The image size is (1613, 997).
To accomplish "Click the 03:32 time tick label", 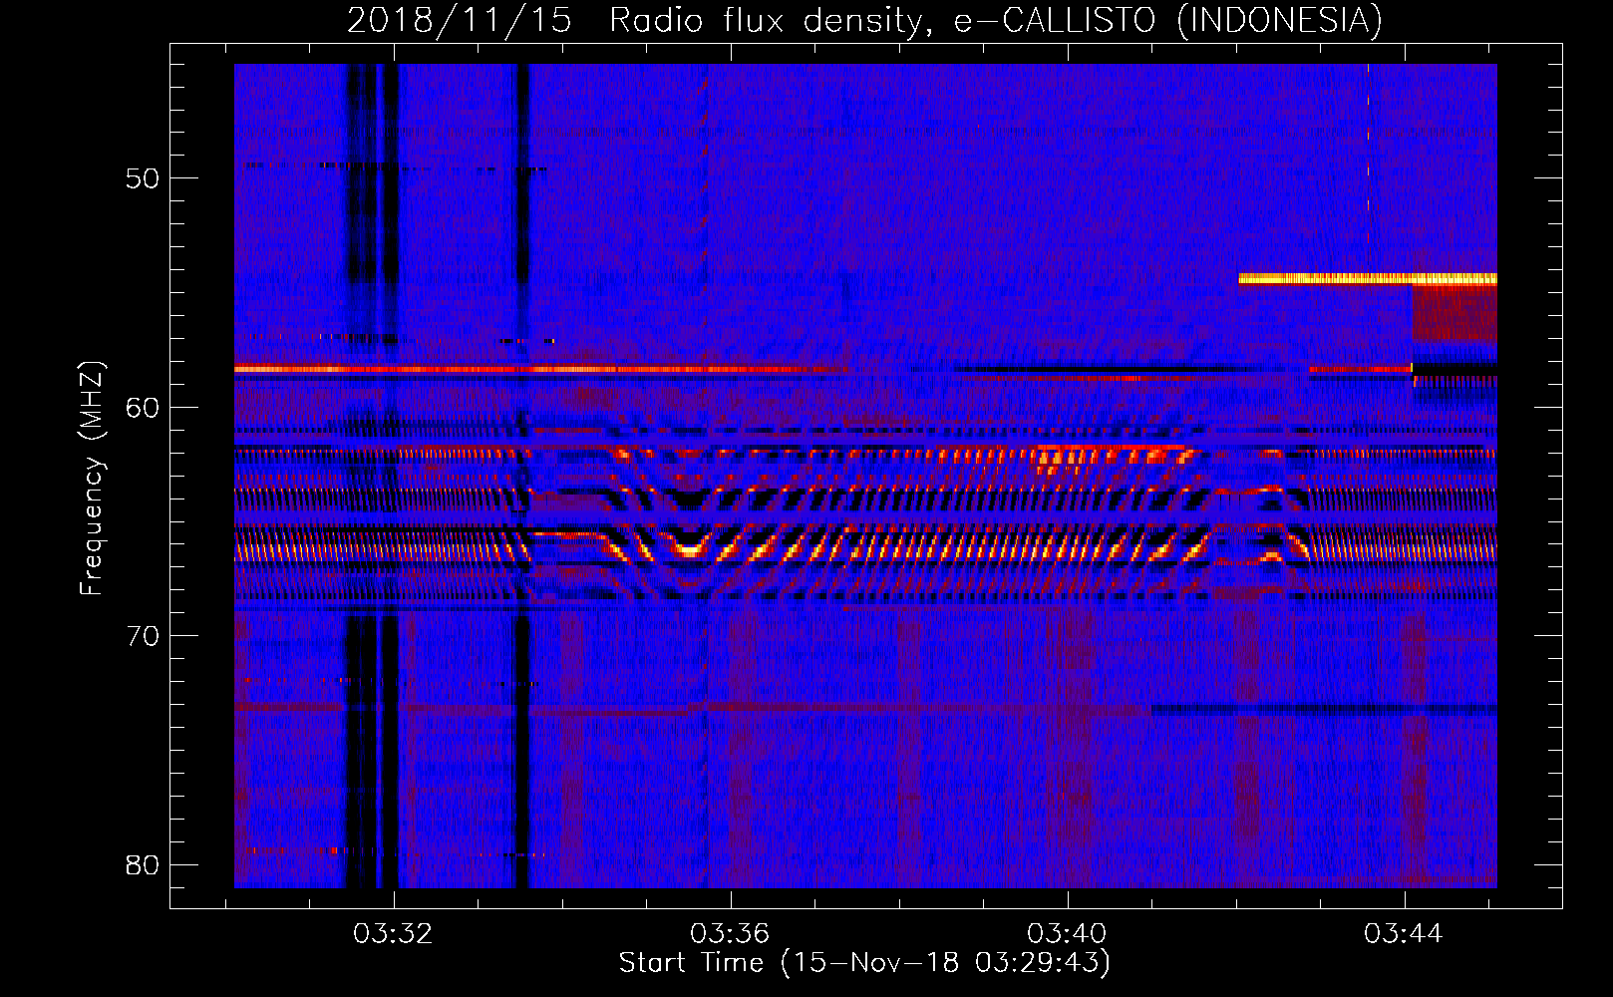I will [393, 934].
